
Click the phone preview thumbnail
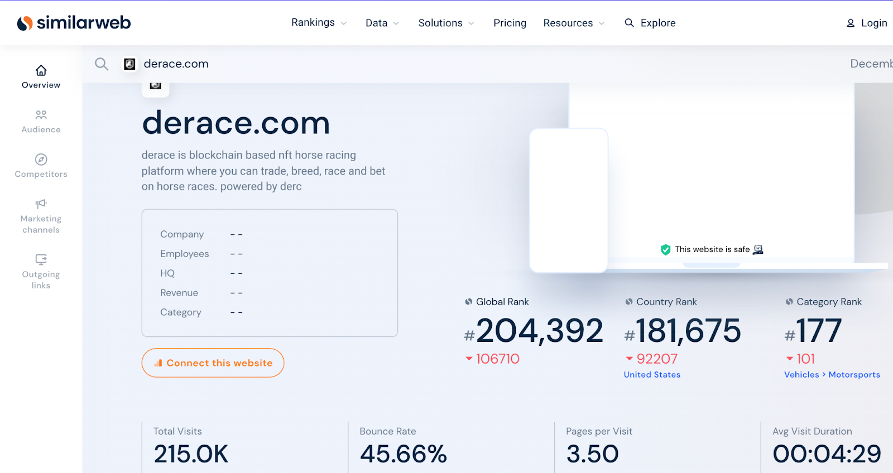tap(569, 200)
